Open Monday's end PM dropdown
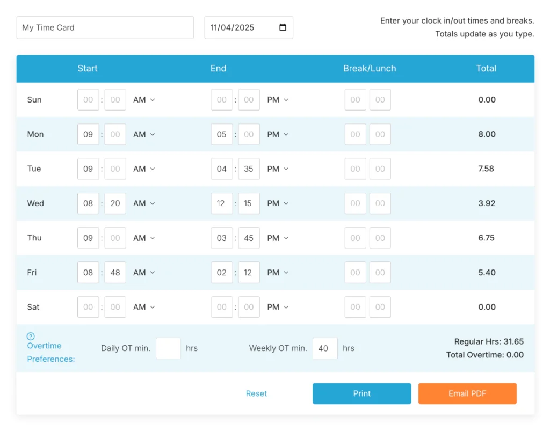This screenshot has height=431, width=550. coord(278,134)
